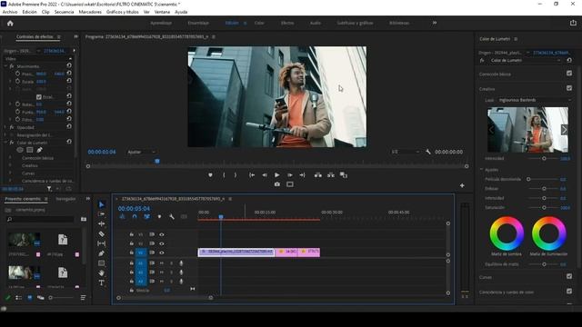Use the free draw bezier mask pen
The width and height of the screenshot is (582, 327).
coord(39,150)
